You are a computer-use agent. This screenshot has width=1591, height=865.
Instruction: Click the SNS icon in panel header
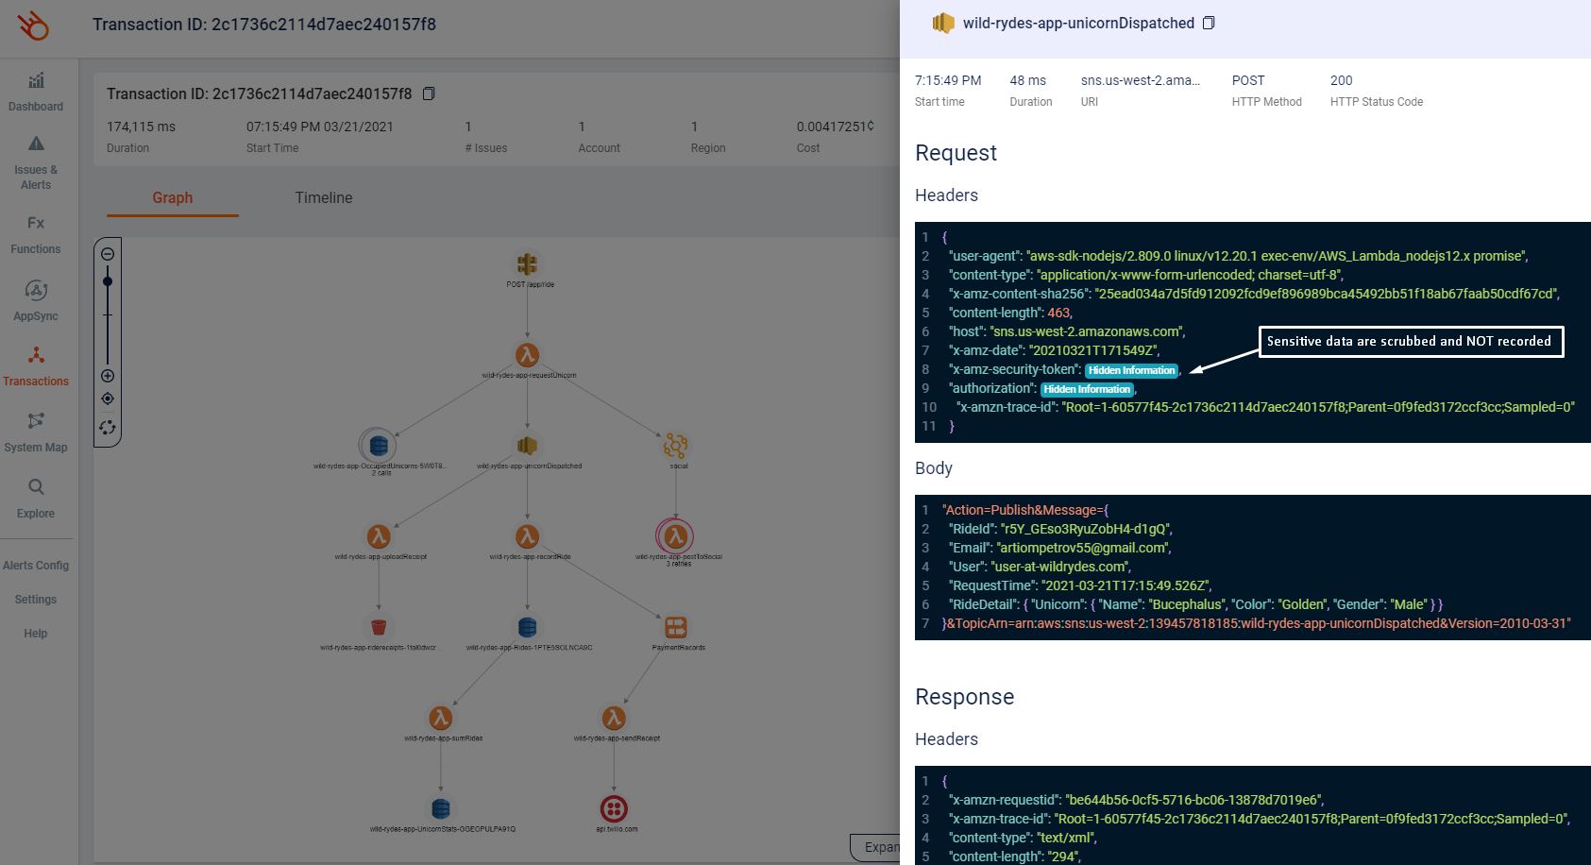943,23
